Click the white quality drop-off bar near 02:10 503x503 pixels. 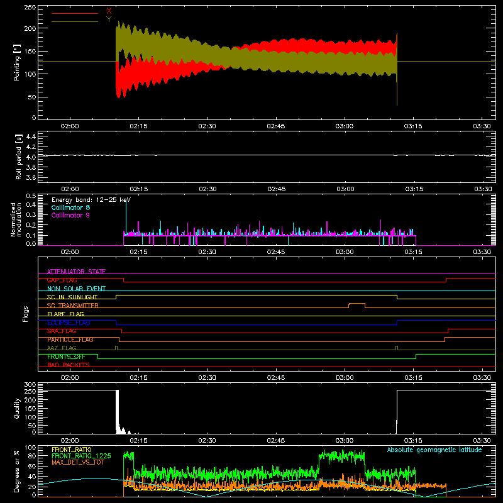(x=117, y=412)
